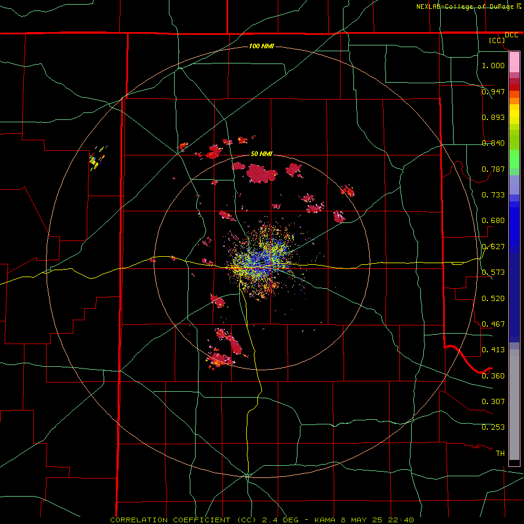Click the [CC] legend header
The image size is (524, 524).
tap(497, 40)
